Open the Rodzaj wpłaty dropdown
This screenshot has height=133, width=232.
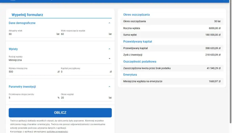click(x=60, y=59)
